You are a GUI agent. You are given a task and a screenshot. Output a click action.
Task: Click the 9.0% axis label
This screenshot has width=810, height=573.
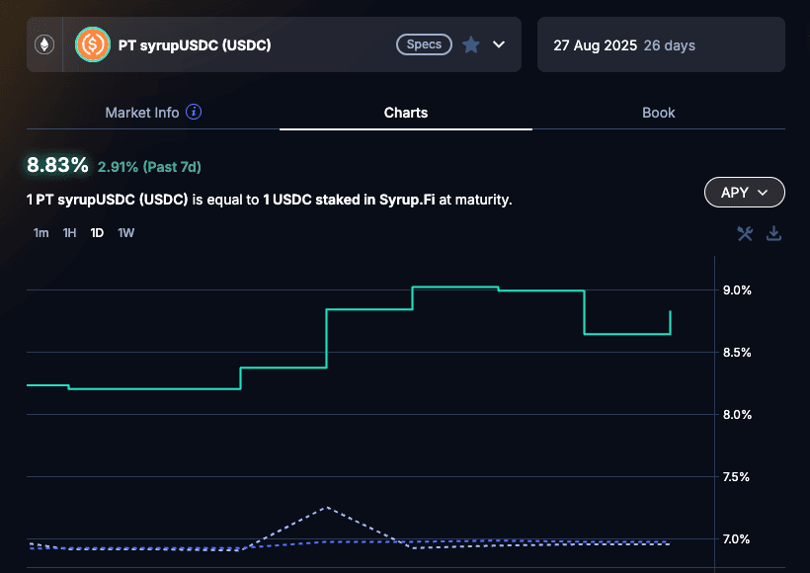point(737,289)
